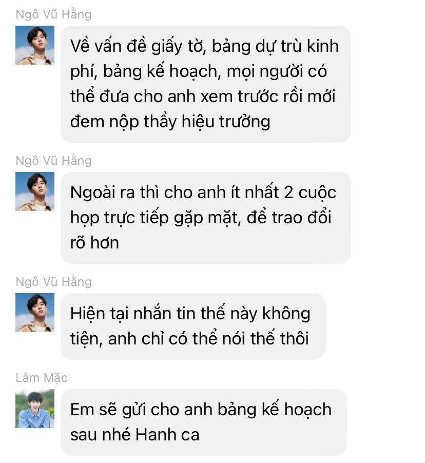This screenshot has width=425, height=463.
Task: Click the words 'rõ hơn' in the second message
Action: (x=94, y=243)
